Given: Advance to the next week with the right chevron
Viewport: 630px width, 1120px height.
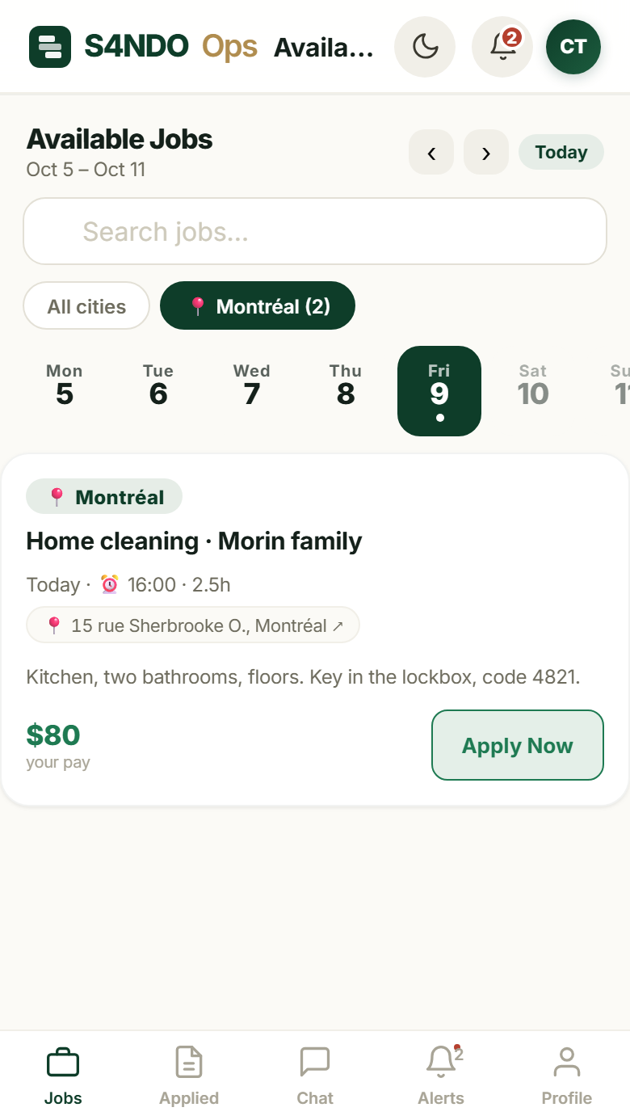Looking at the screenshot, I should click(486, 152).
